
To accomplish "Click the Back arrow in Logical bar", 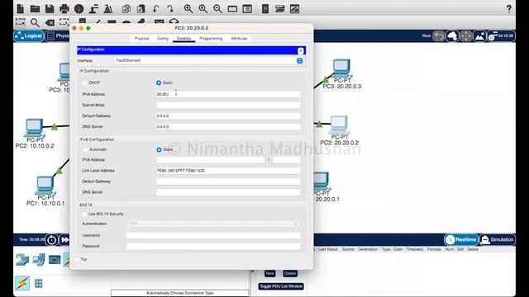I will point(439,35).
